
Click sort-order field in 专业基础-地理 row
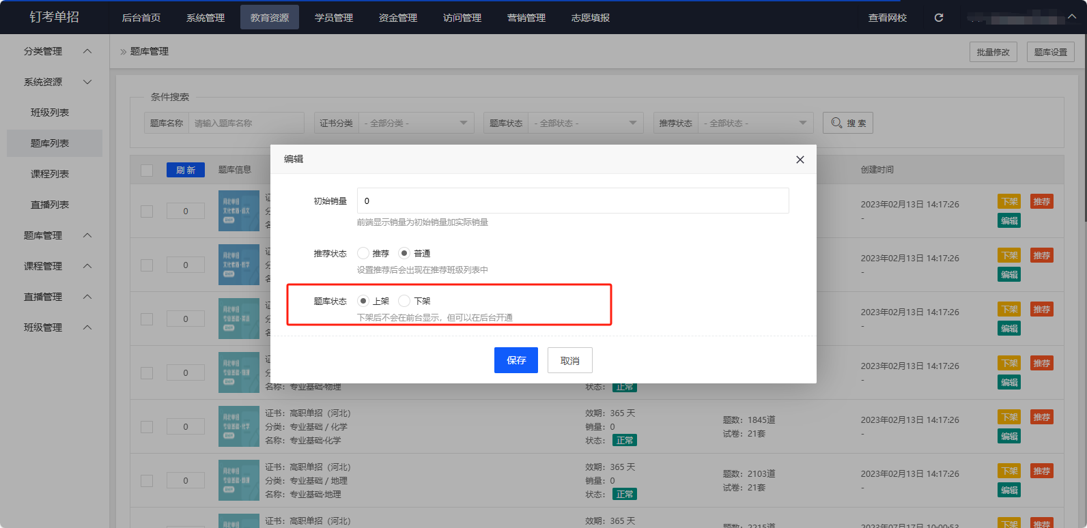186,480
